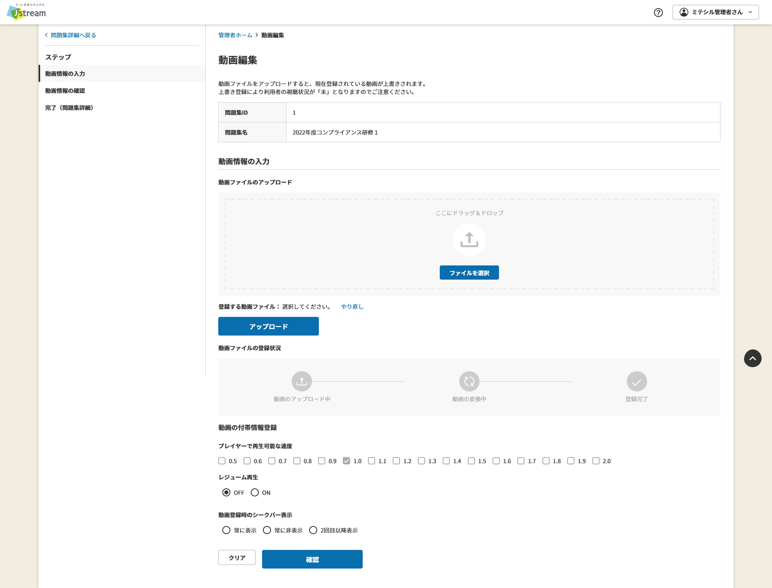Check the 1.4 speed checkbox
Screen dimensions: 772x588
[446, 461]
